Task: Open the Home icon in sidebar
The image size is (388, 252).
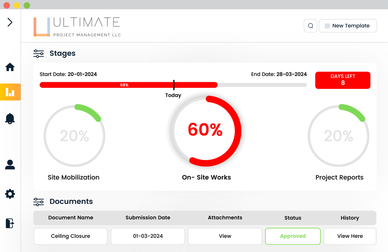Action: [x=10, y=67]
